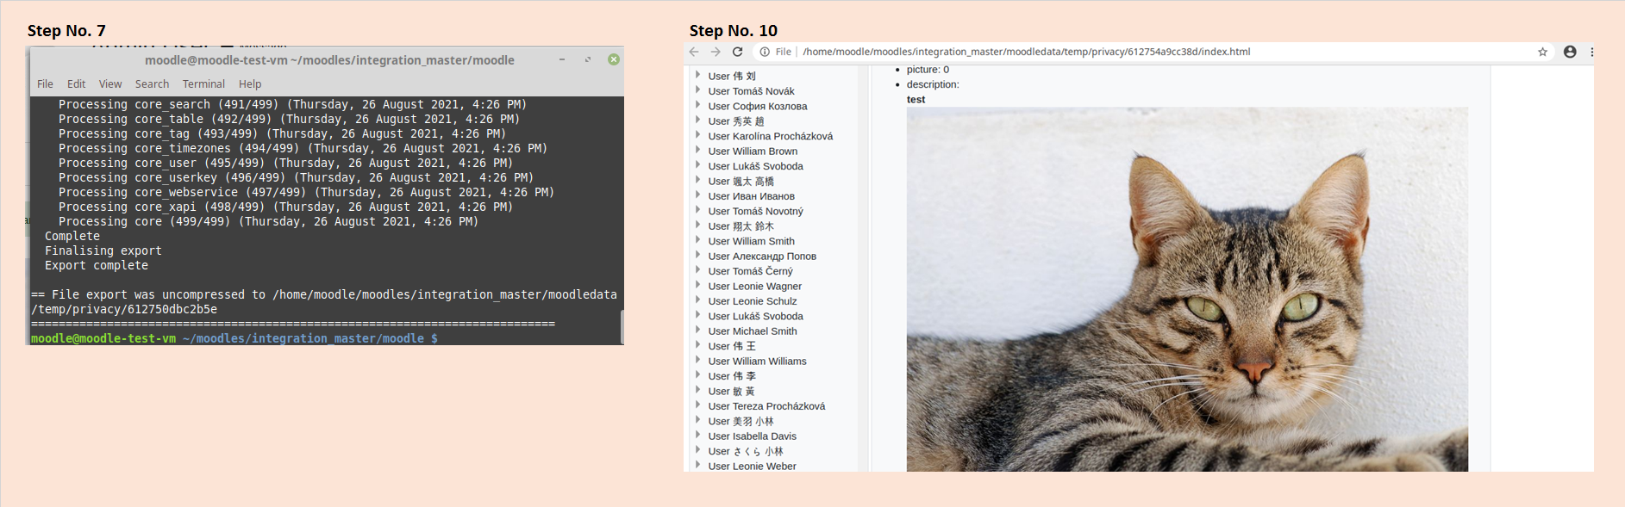
Task: Expand the User Tomáš Černý node
Action: 697,270
